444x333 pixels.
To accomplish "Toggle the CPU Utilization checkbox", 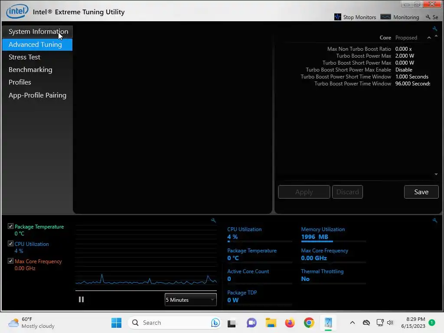I will point(10,244).
